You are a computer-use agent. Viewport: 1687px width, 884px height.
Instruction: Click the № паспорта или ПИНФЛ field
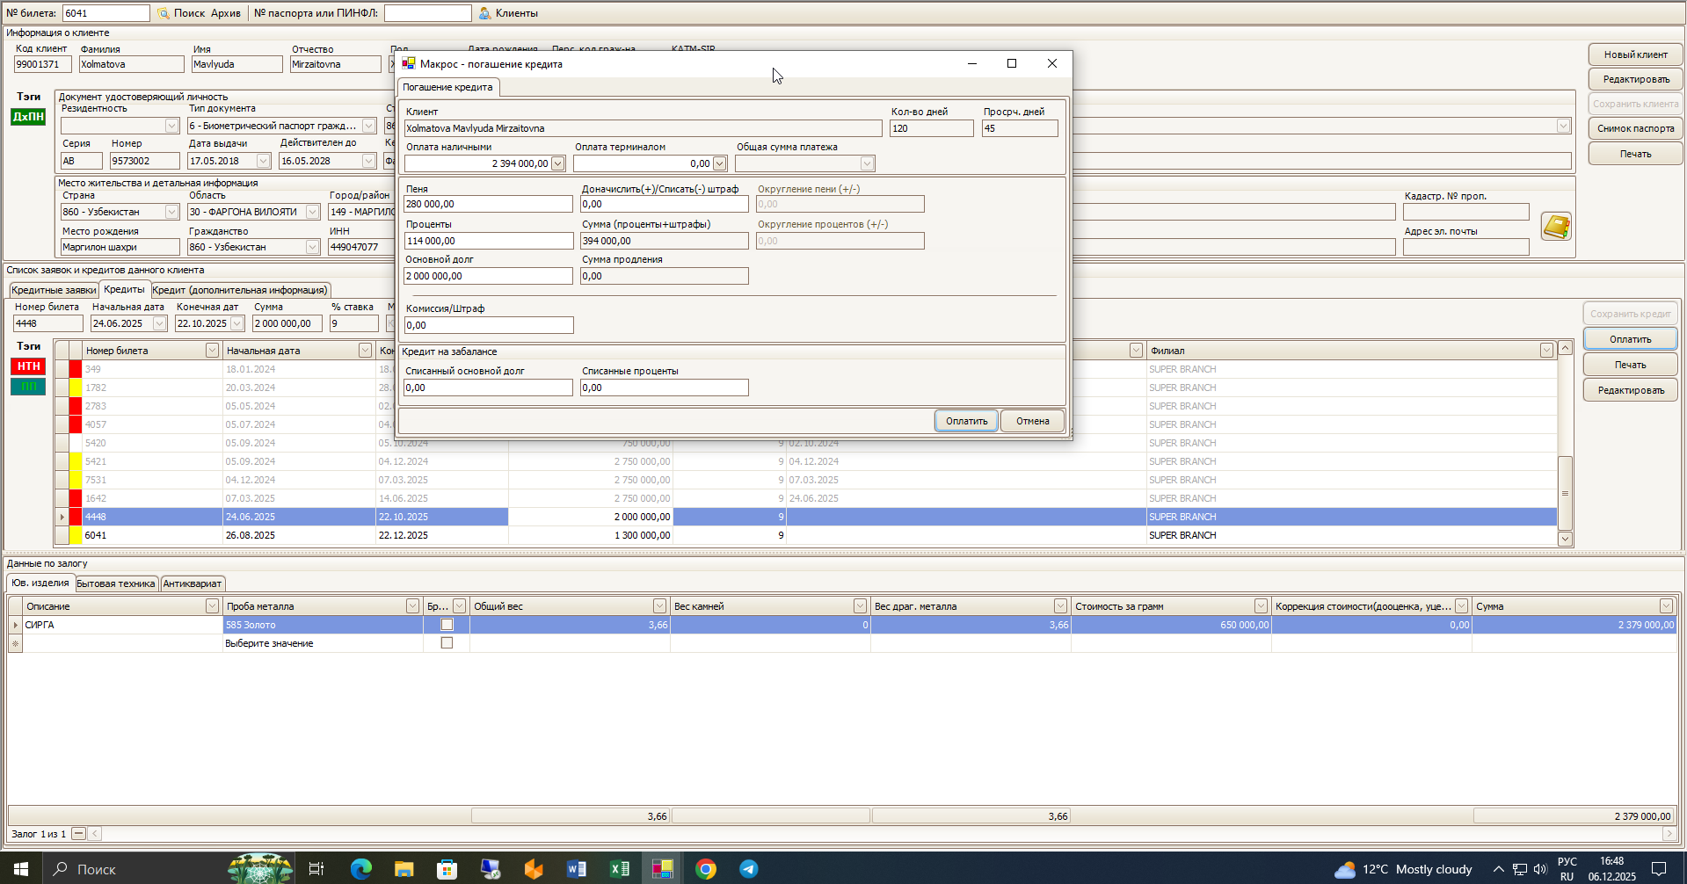pyautogui.click(x=427, y=13)
